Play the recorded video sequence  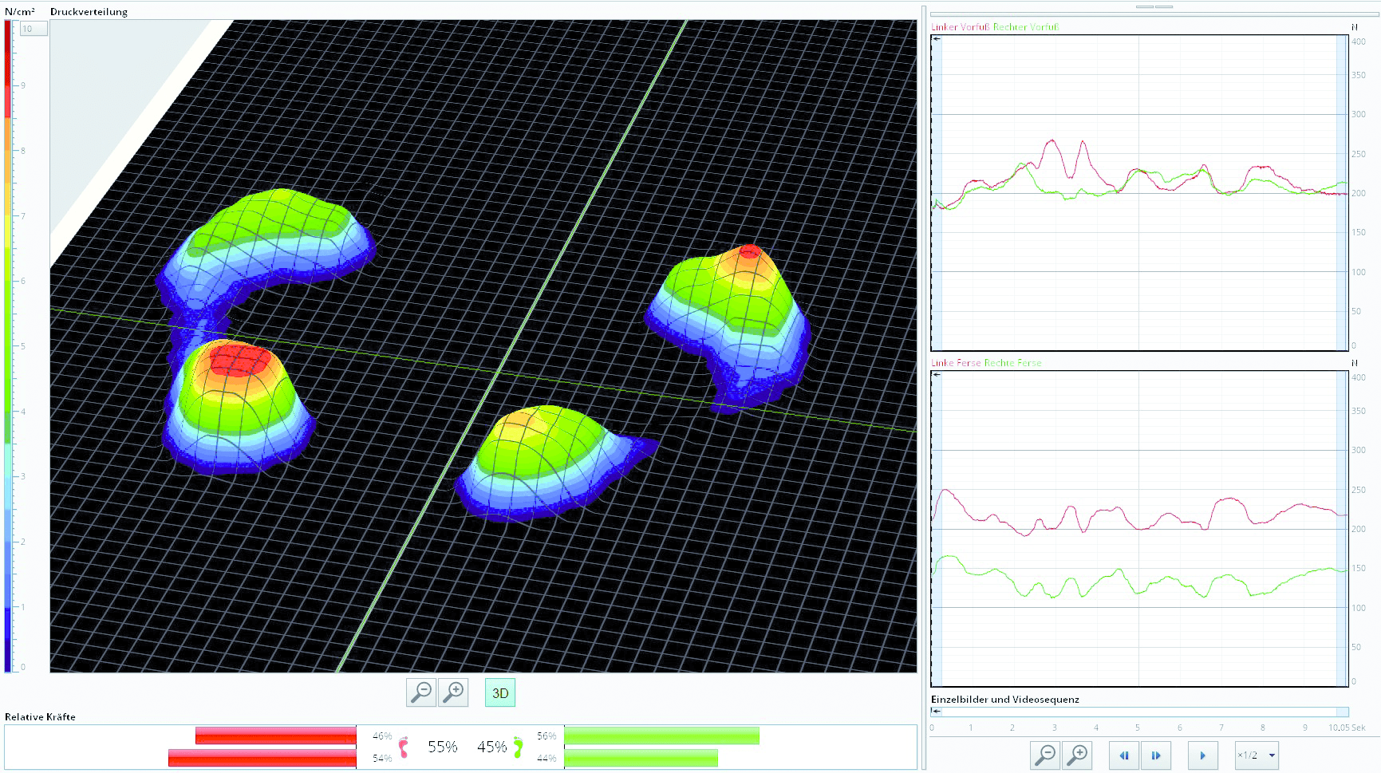pos(1202,755)
